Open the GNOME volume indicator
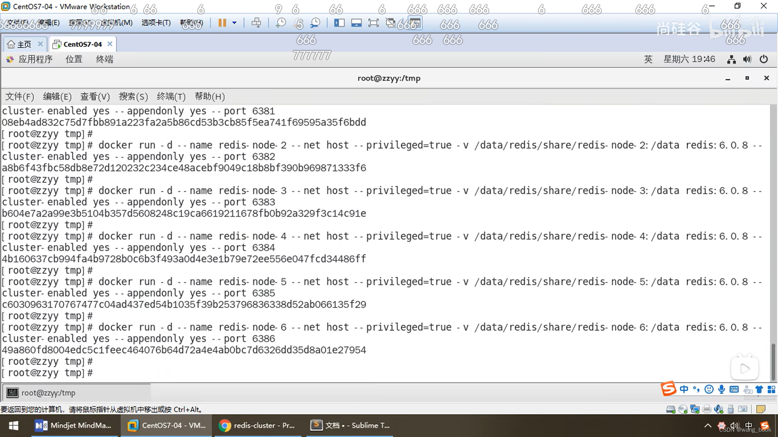 point(747,59)
